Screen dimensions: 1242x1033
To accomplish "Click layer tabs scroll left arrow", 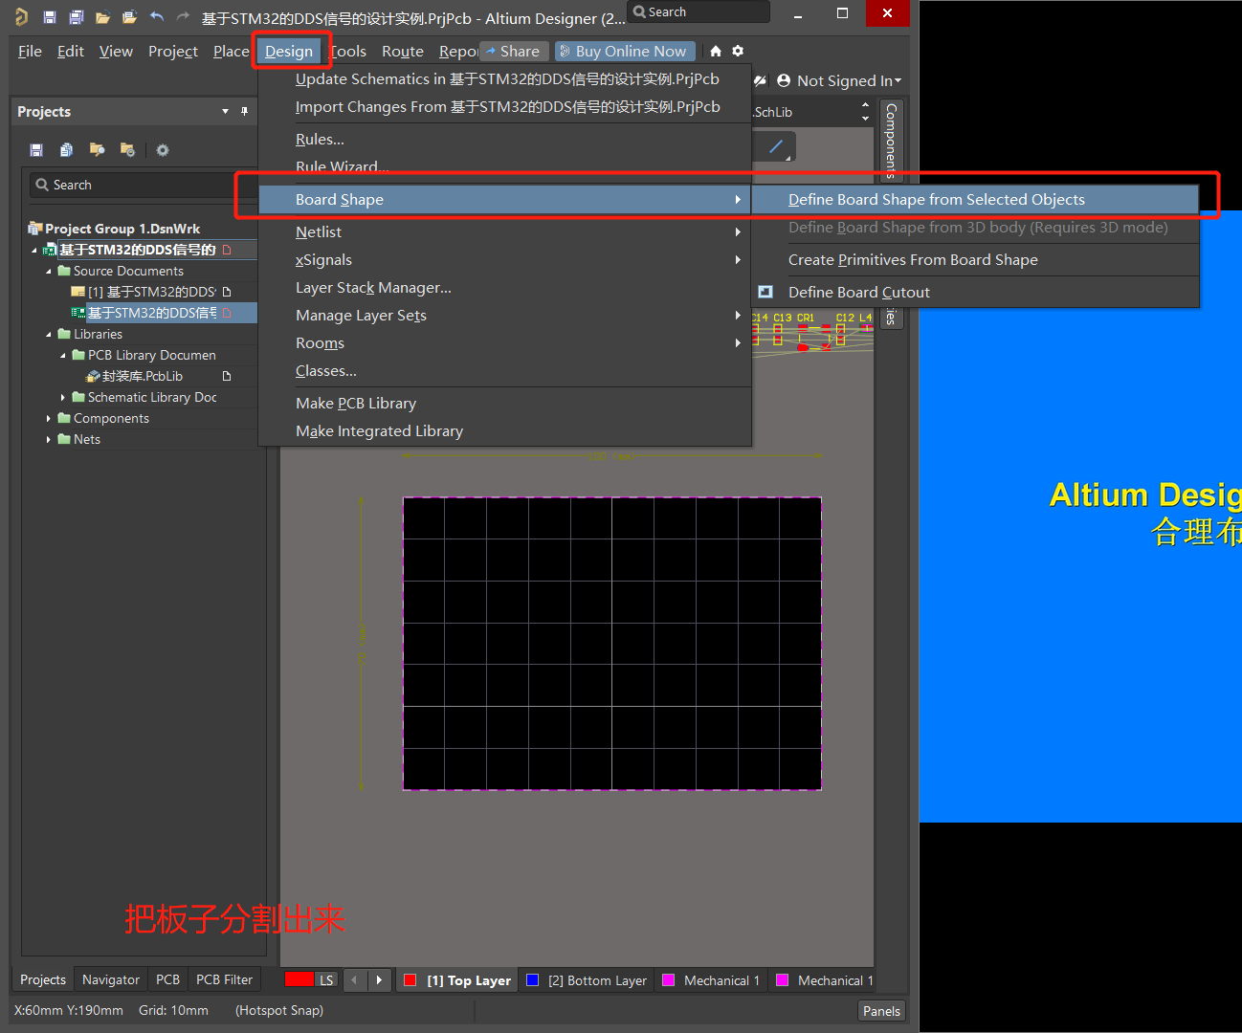I will click(355, 979).
